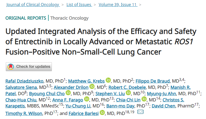
Task: Click Chia-Chi Lin's ORCID icon
Action: coord(144,100)
